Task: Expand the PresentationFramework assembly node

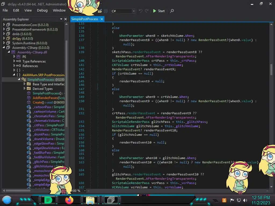Action: [4, 29]
